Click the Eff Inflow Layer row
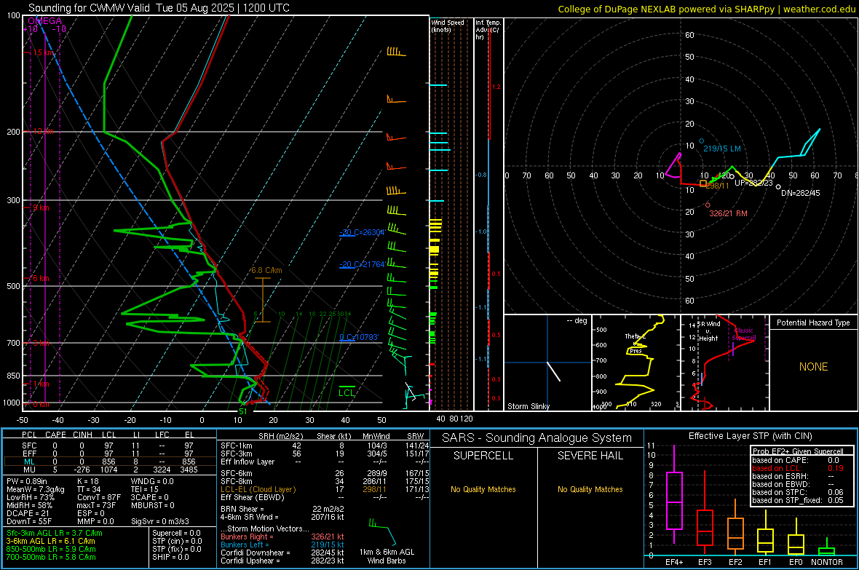Screen dimensions: 859x570 click(325, 462)
